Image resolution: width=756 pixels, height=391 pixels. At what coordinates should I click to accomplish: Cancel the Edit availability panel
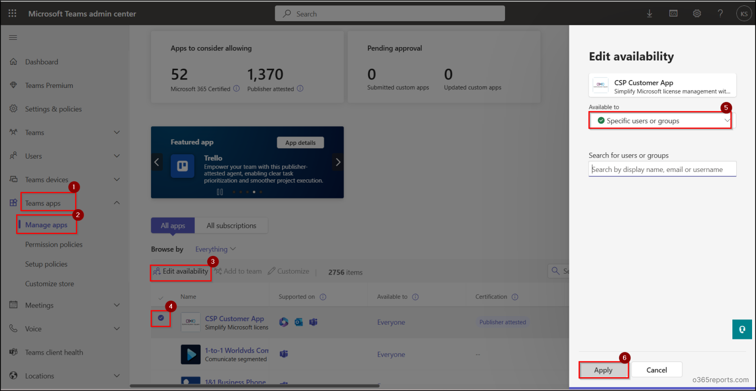coord(657,370)
